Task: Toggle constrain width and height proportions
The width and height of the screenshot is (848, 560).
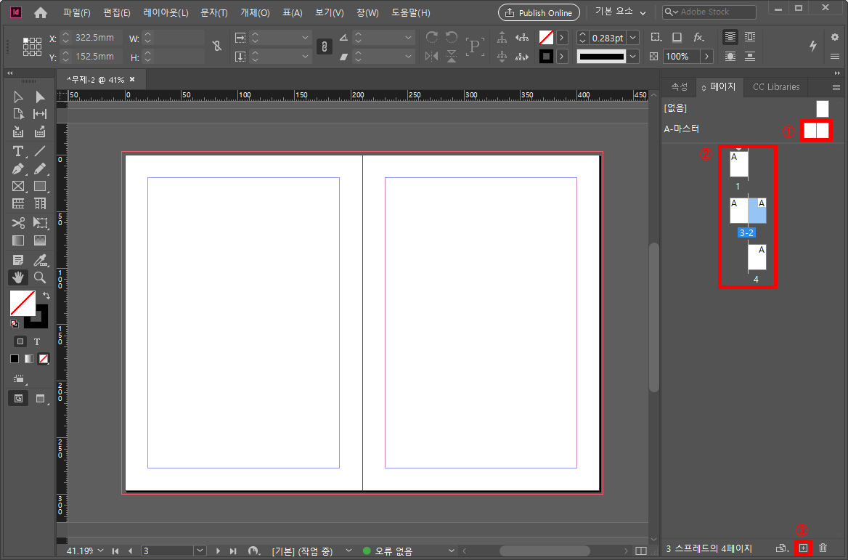Action: [217, 46]
